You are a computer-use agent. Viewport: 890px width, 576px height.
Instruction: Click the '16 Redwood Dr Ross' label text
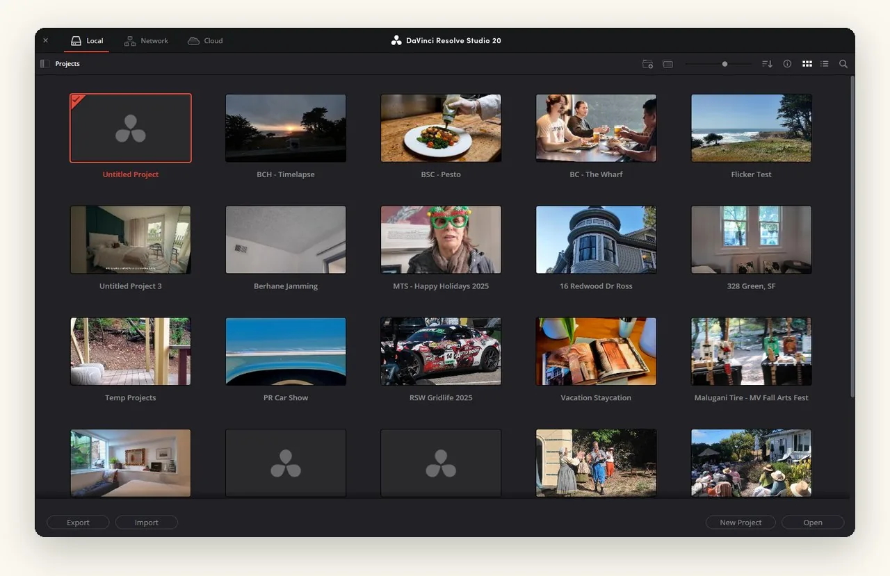coord(596,286)
